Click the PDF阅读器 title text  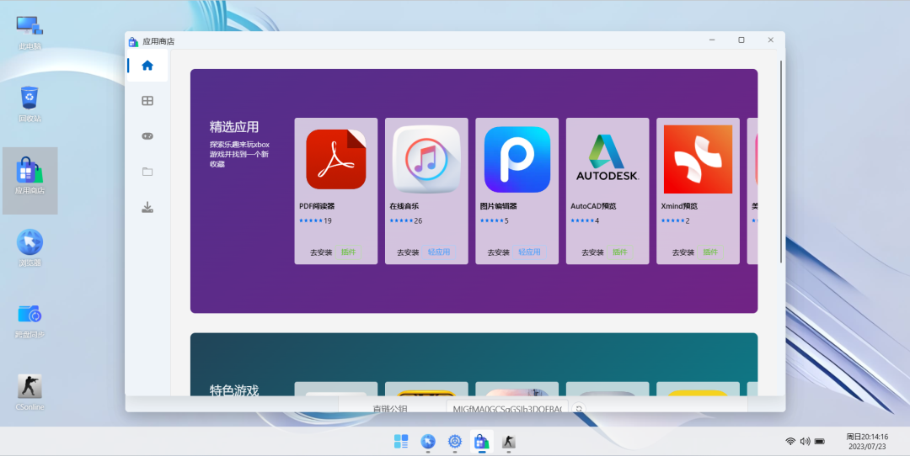click(x=317, y=206)
